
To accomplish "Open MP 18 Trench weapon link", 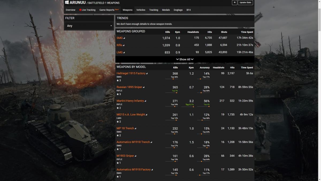I will pos(125,128).
